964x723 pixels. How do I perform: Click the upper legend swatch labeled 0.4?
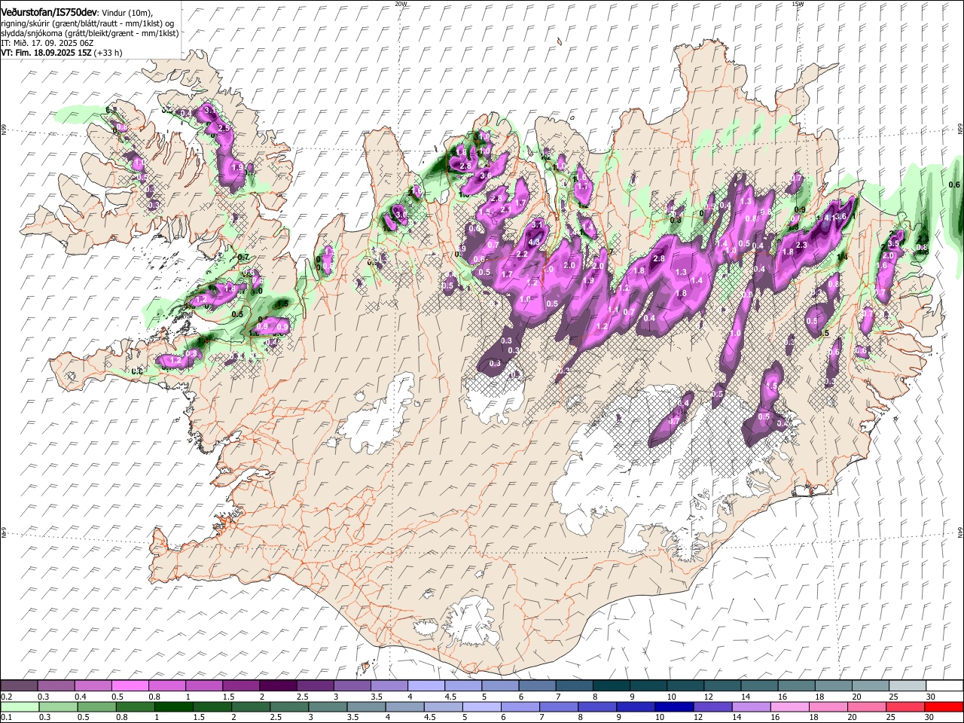(93, 686)
